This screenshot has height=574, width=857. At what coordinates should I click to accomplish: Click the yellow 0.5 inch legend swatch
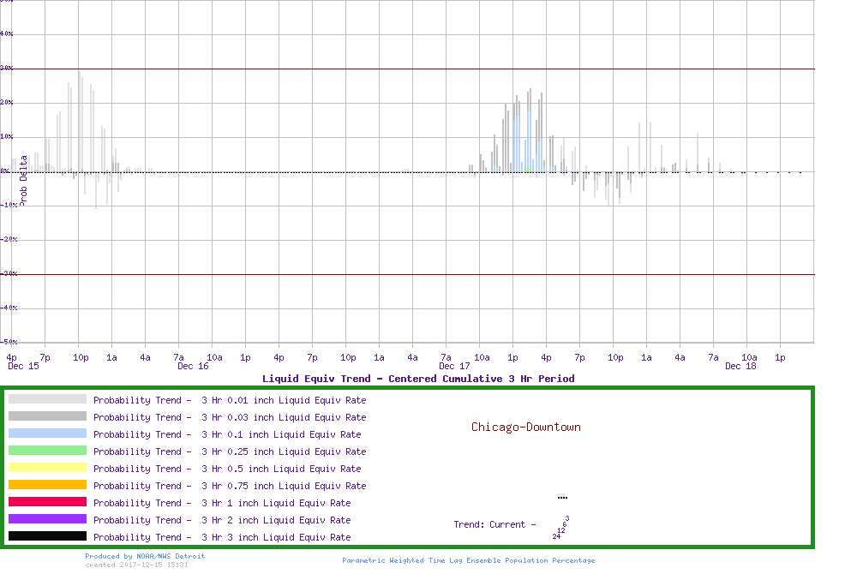[x=47, y=468]
